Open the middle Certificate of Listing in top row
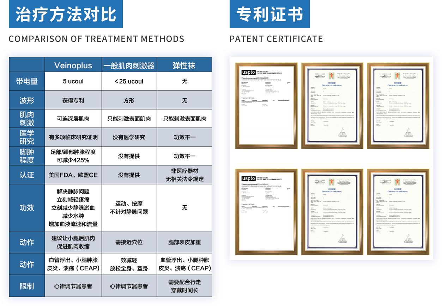This screenshot has width=442, height=306. click(332, 106)
